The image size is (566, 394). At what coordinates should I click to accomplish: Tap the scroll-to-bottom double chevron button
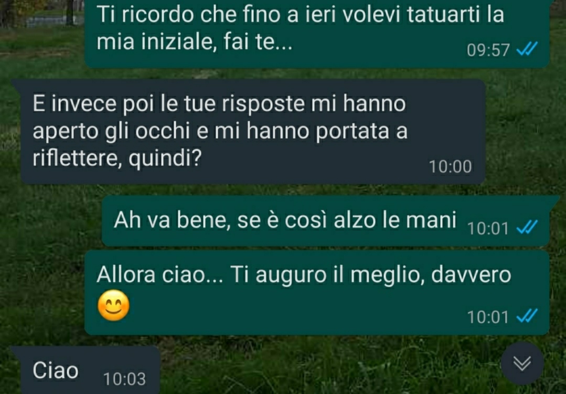point(522,363)
